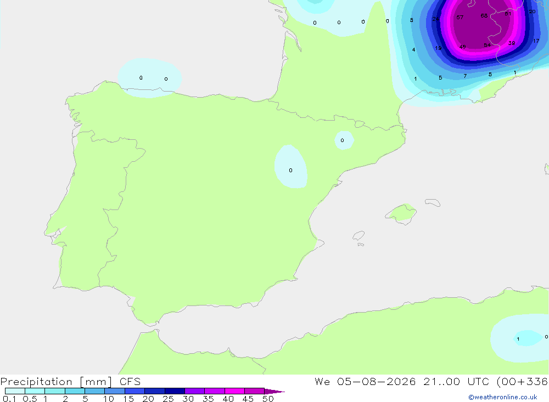Screen dimensions: 549x402
Task: Click the 'We 05-08-2026 21..00 UTC' timestamp
Action: click(x=402, y=381)
